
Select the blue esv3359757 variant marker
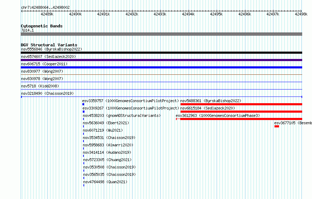click(83, 104)
